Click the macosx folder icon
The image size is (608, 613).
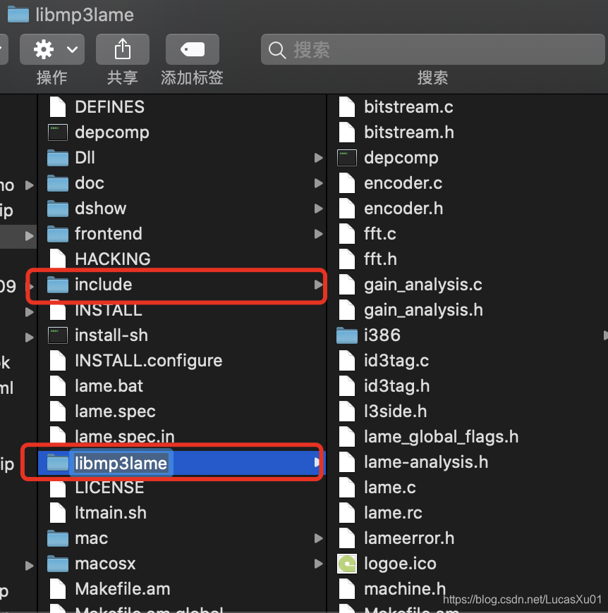[58, 564]
